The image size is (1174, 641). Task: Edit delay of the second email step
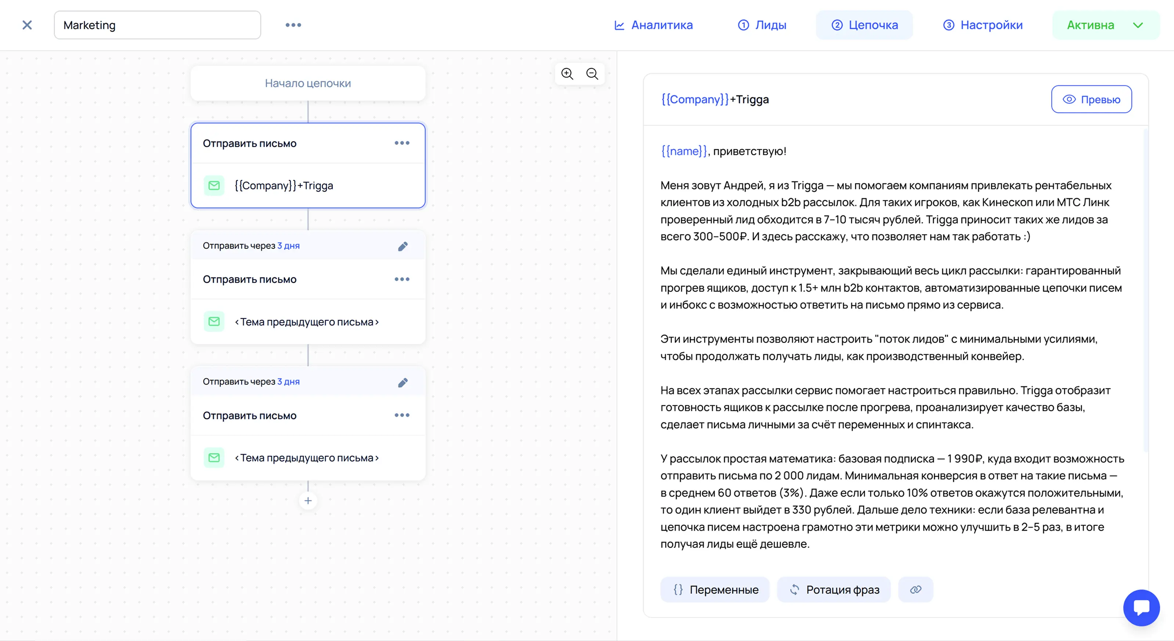[402, 246]
